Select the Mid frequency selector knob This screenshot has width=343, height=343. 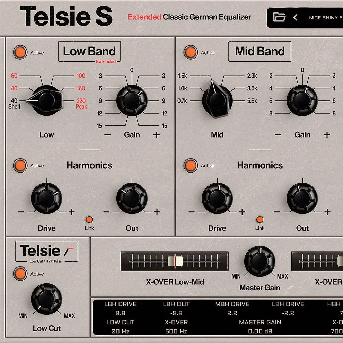[x=218, y=99]
